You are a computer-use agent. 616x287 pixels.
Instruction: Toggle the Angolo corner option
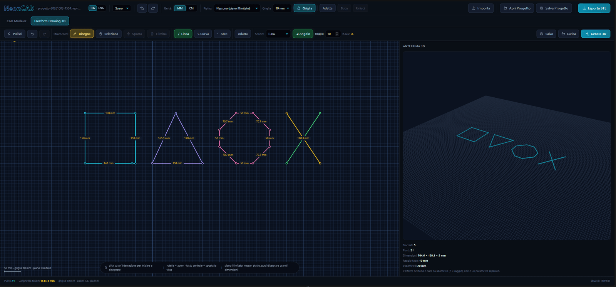click(x=303, y=34)
